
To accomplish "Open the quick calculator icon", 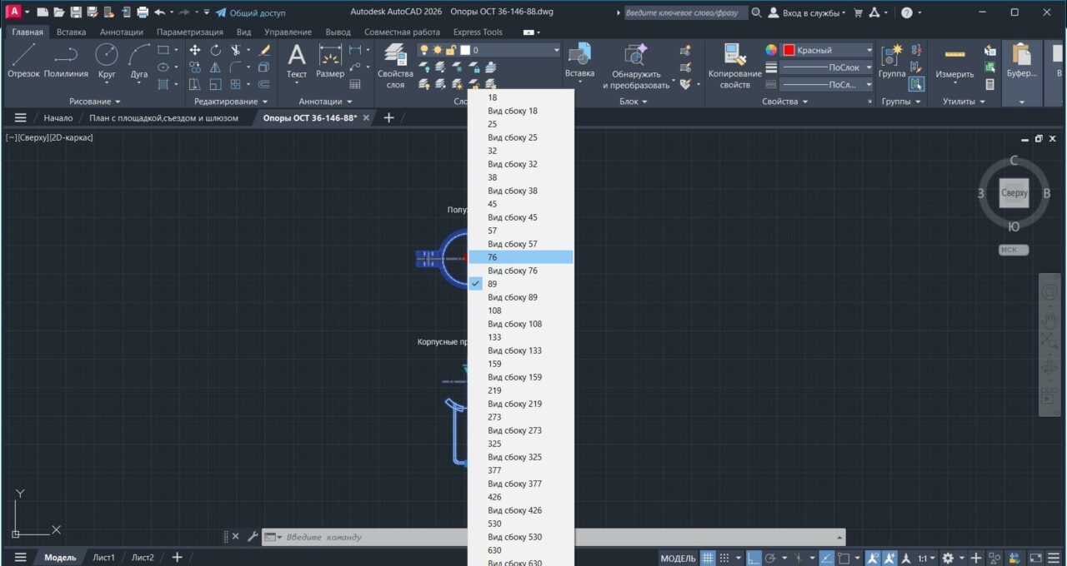I will tap(989, 84).
